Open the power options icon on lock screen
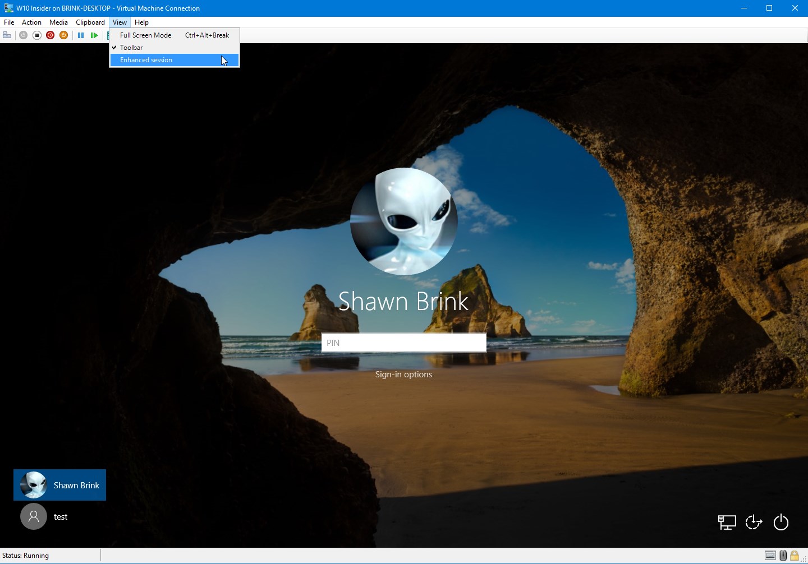The image size is (808, 564). click(781, 523)
